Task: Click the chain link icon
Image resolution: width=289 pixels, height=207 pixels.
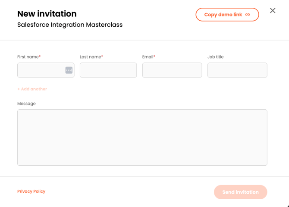Action: 248,15
